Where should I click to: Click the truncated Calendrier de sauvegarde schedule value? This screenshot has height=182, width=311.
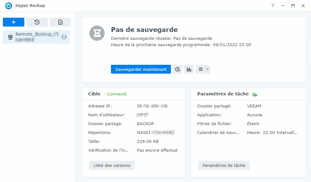coord(272,133)
